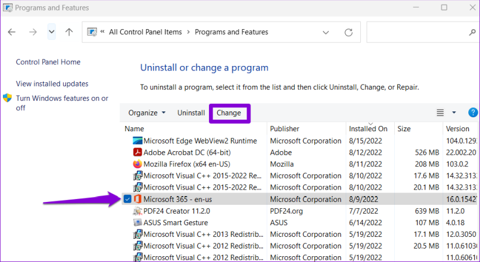Click the 20.5 MB Visual C++ 2012 icon
Image resolution: width=480 pixels, height=262 pixels.
(137, 246)
